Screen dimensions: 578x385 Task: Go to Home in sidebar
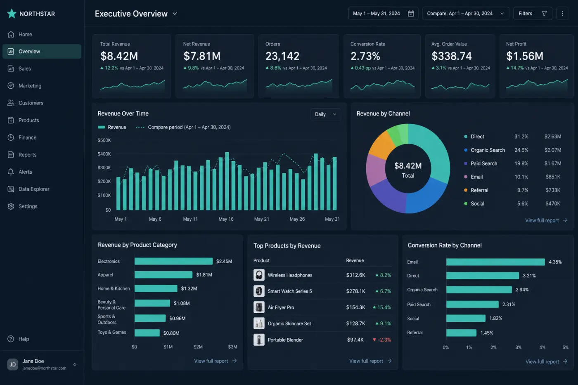[x=42, y=34]
